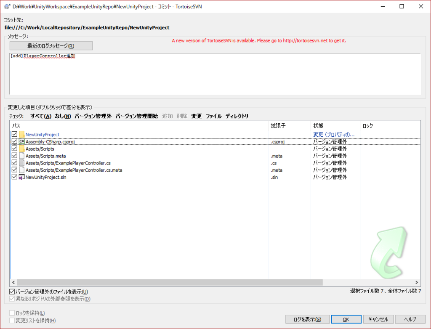Select the Assembly-CSharp.csproj file name
Image resolution: width=431 pixels, height=329 pixels.
point(50,141)
